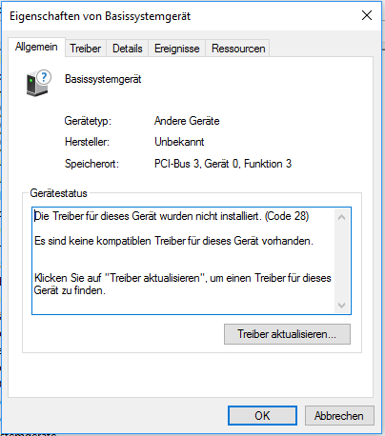Click the 'Klicken Sie auf' hint line
The image size is (385, 436).
[x=183, y=284]
